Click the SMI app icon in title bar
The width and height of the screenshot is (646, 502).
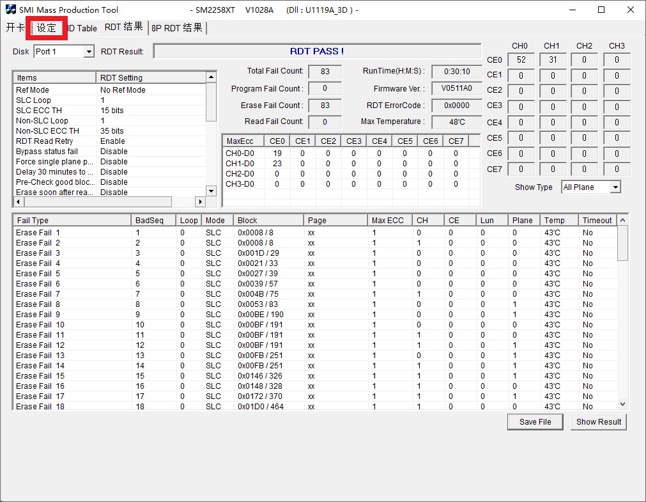(x=11, y=10)
